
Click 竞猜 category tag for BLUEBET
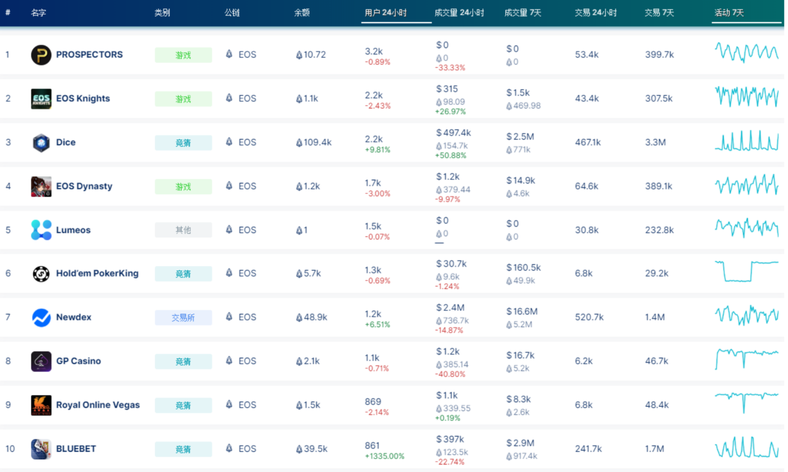(183, 449)
